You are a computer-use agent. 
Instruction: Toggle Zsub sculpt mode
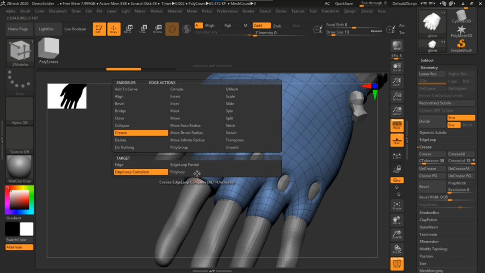point(277,26)
